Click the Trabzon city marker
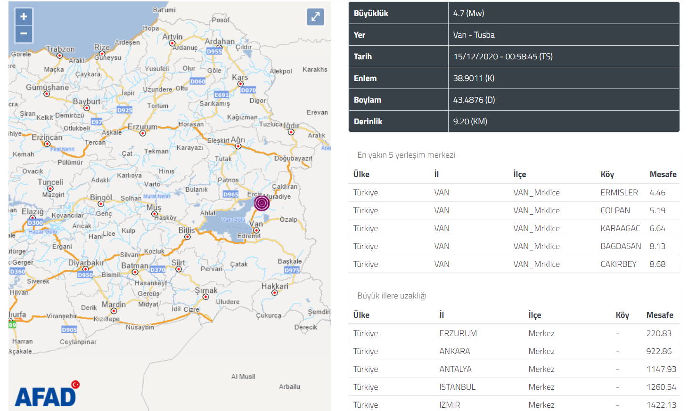The width and height of the screenshot is (688, 411). pos(60,56)
